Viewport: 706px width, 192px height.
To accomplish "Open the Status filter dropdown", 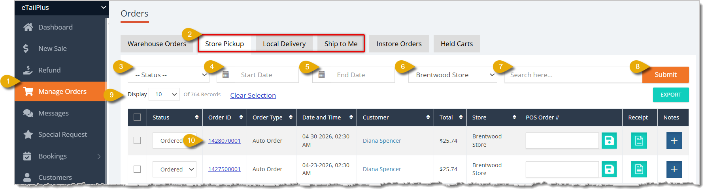I will coord(169,75).
